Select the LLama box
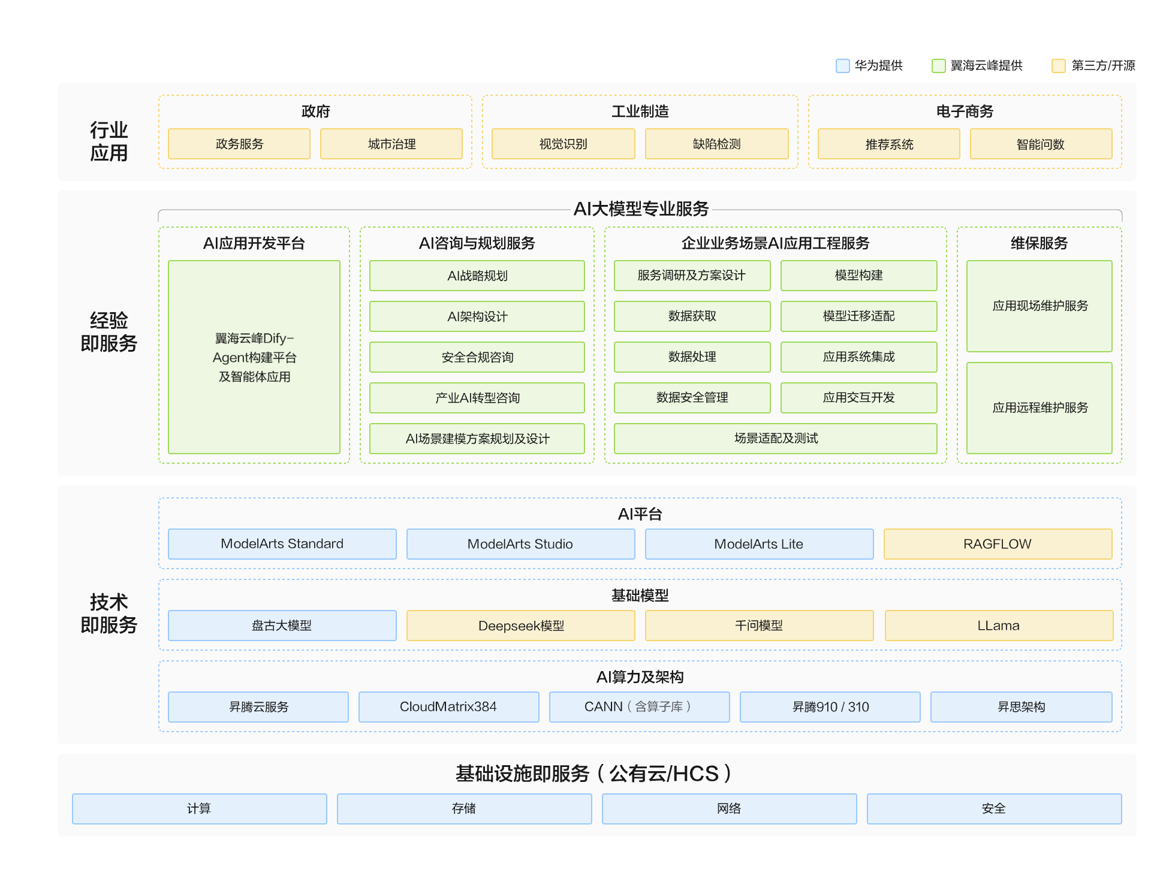 click(x=999, y=626)
